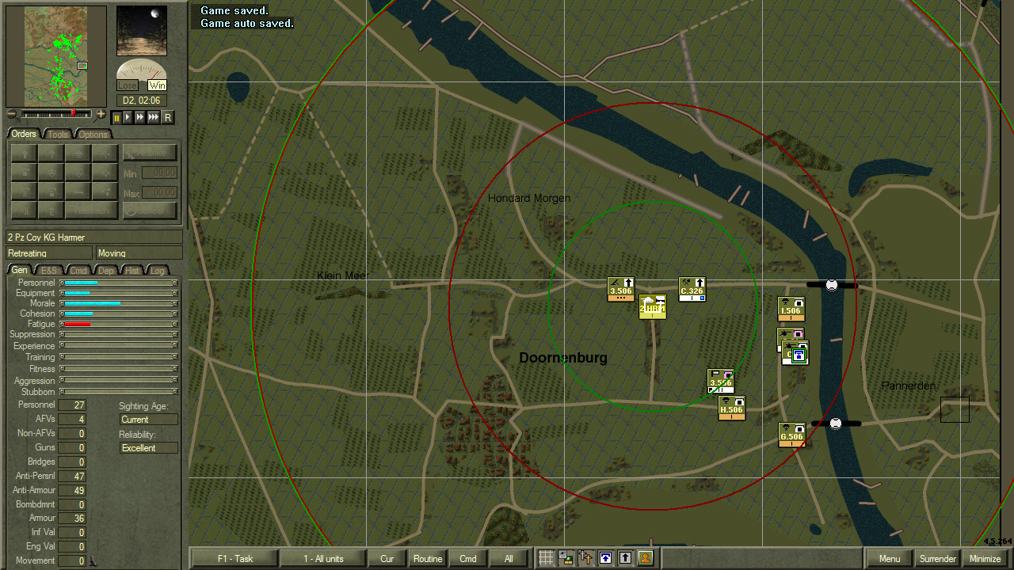Click the Morale level bar
Image resolution: width=1014 pixels, height=570 pixels.
119,303
